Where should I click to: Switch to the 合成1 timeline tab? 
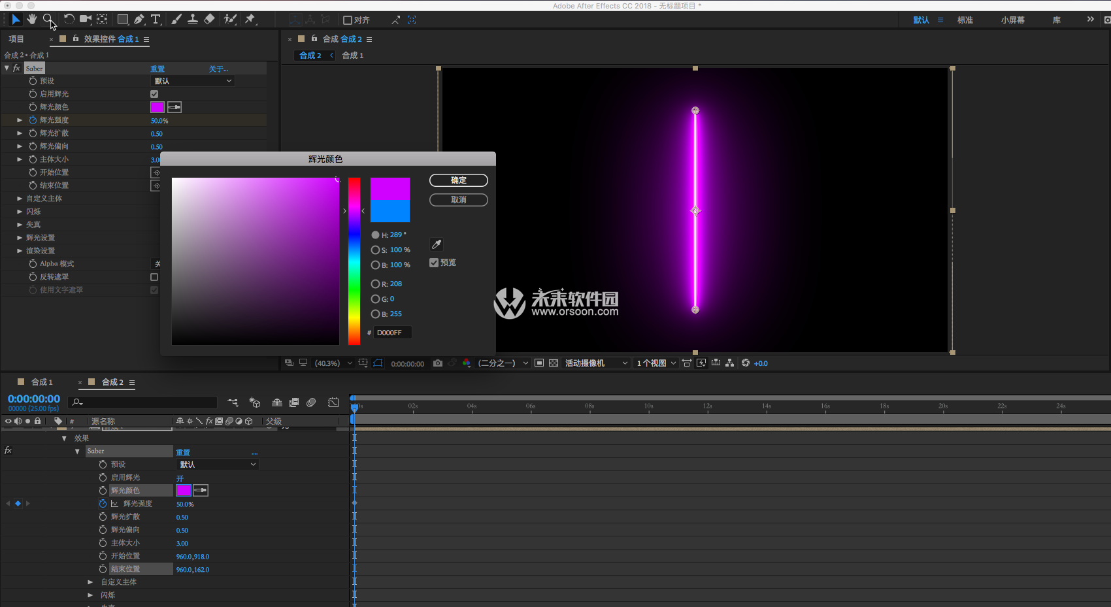tap(42, 382)
